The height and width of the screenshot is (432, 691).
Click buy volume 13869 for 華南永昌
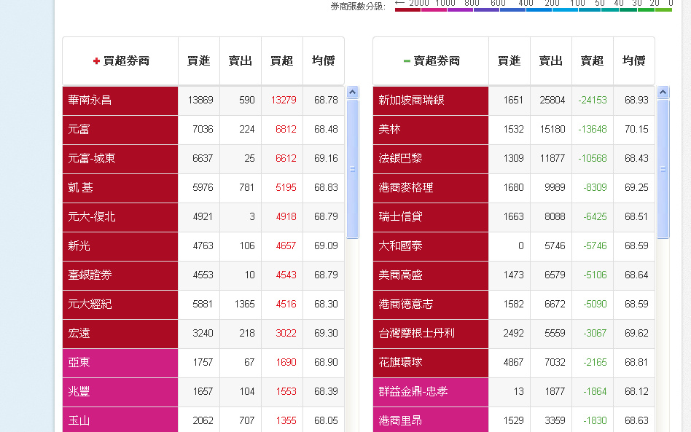[x=200, y=101]
